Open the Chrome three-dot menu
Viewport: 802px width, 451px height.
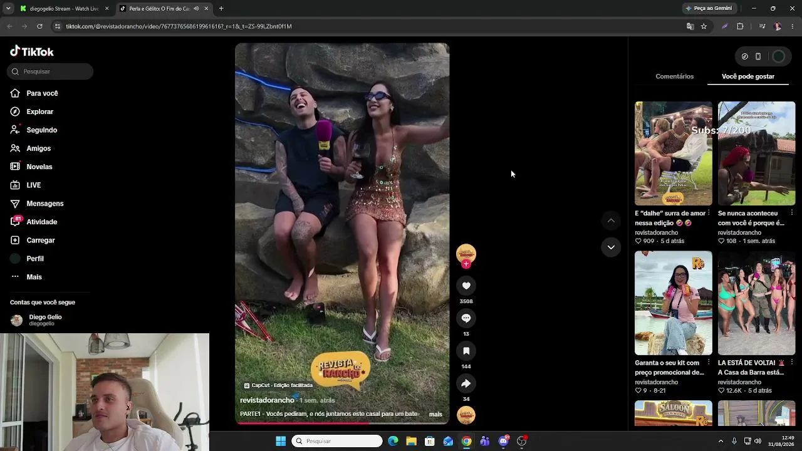(793, 26)
